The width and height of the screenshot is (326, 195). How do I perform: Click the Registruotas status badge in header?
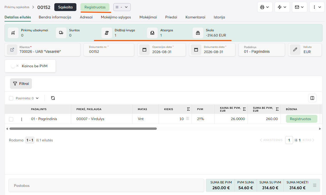95,7
